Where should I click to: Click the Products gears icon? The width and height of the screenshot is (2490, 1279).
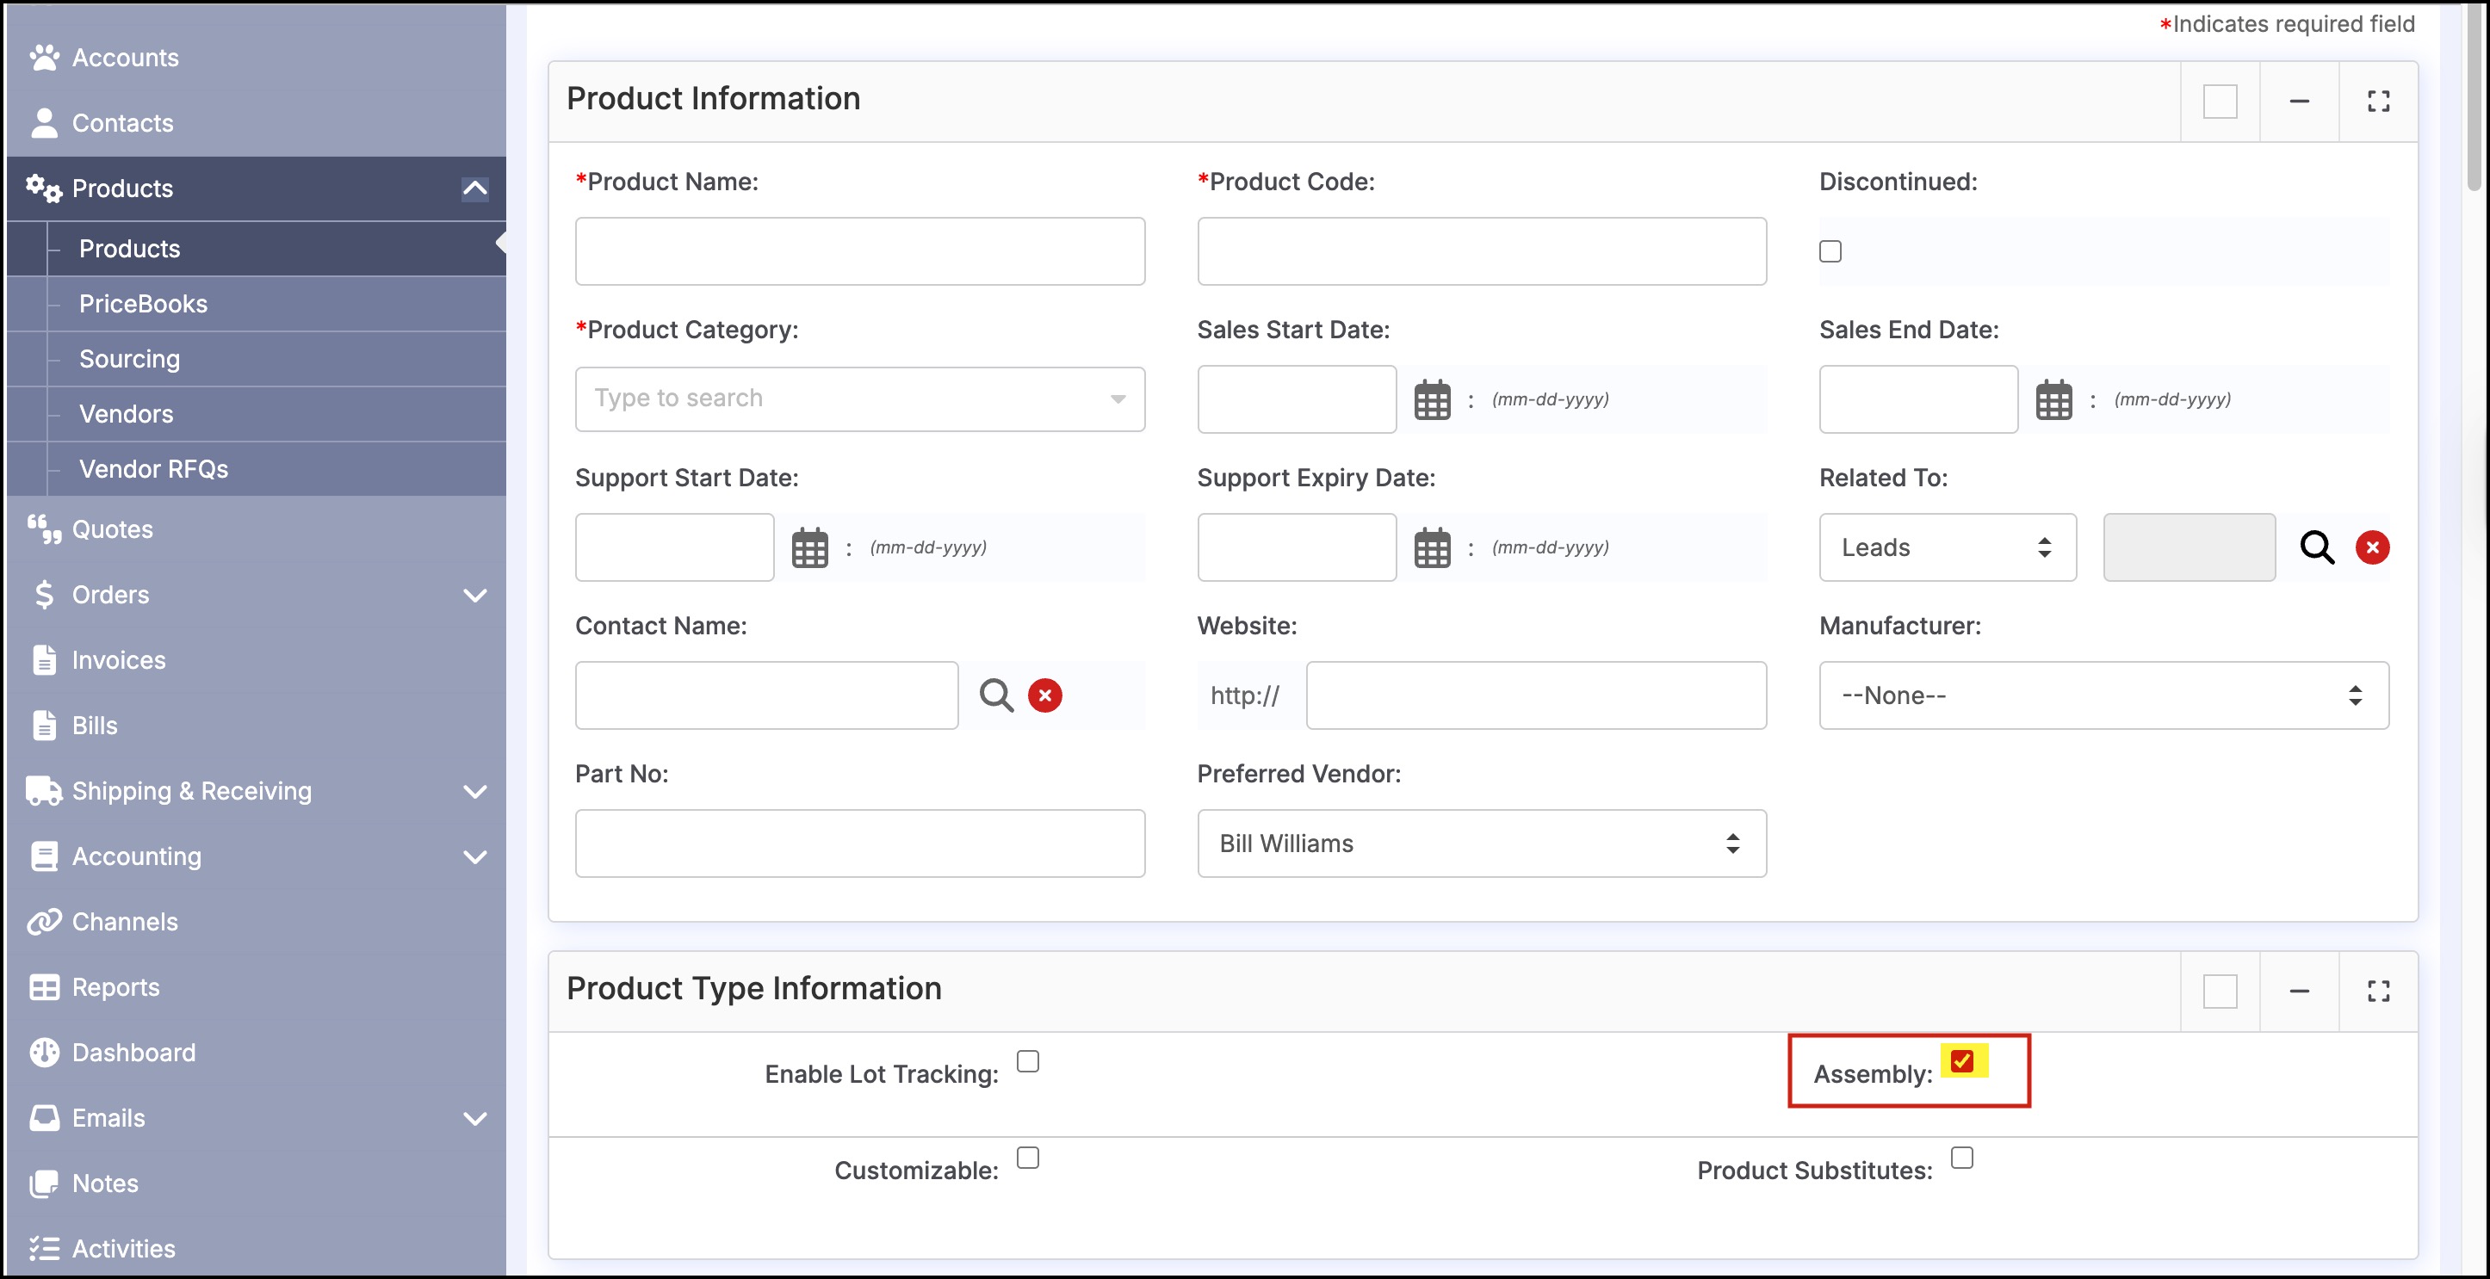(44, 188)
